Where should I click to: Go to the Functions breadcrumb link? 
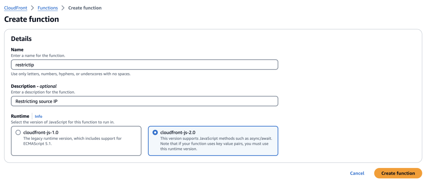point(48,8)
